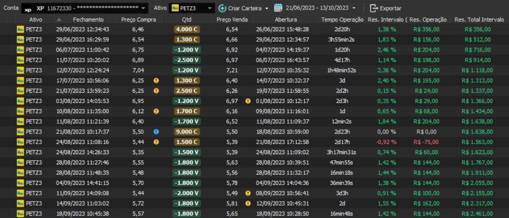This screenshot has width=509, height=218.
Task: Click the Exportar button label
Action: tap(390, 8)
